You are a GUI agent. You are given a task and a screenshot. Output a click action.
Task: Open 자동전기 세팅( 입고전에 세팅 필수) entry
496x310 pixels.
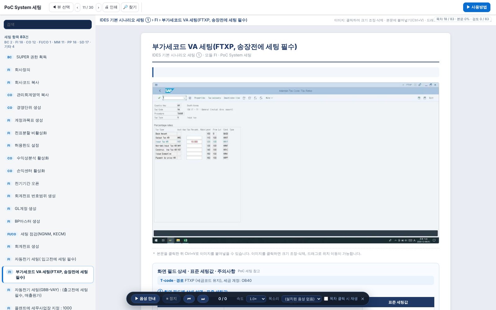pos(48,259)
